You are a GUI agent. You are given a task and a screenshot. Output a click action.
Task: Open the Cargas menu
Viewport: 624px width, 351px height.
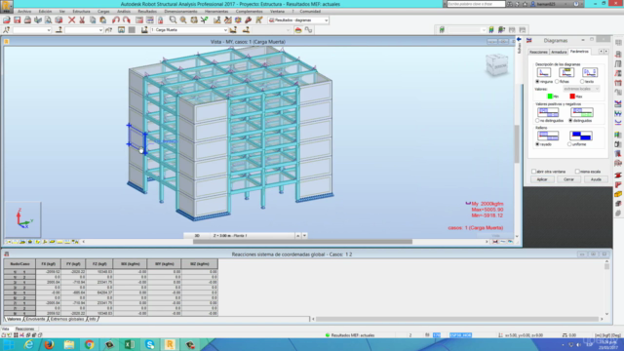103,11
